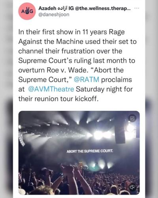Screen dimensions: 158x198
Task: Follow the @AVMTheatre mention link
Action: click(x=51, y=89)
